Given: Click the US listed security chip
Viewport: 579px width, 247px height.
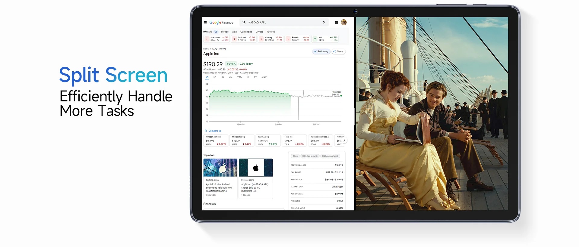Looking at the screenshot, I should click(310, 156).
